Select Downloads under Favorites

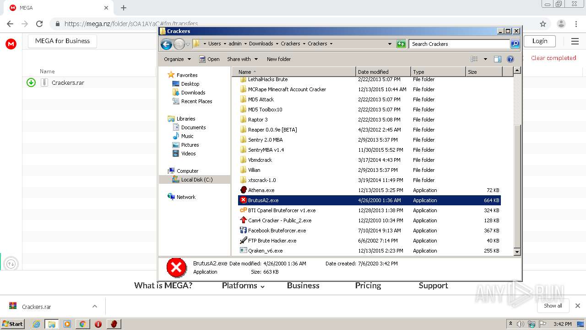point(189,93)
